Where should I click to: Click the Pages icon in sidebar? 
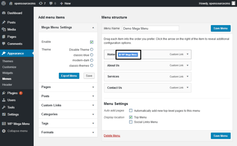(4, 37)
